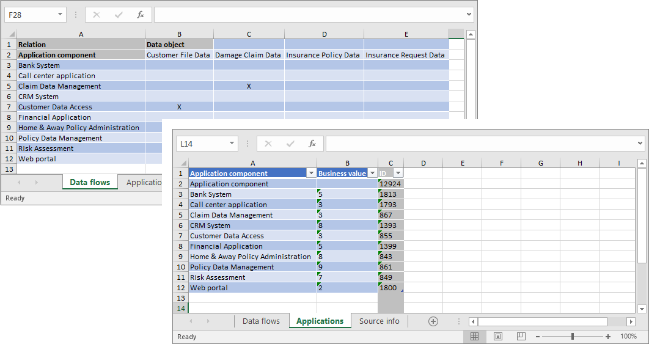This screenshot has width=649, height=344.
Task: Switch to Normal view in status bar
Action: 475,337
